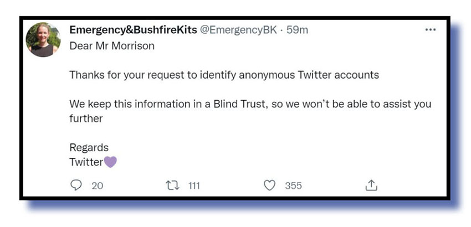Visit the @EmergencyBK handle

[x=238, y=30]
